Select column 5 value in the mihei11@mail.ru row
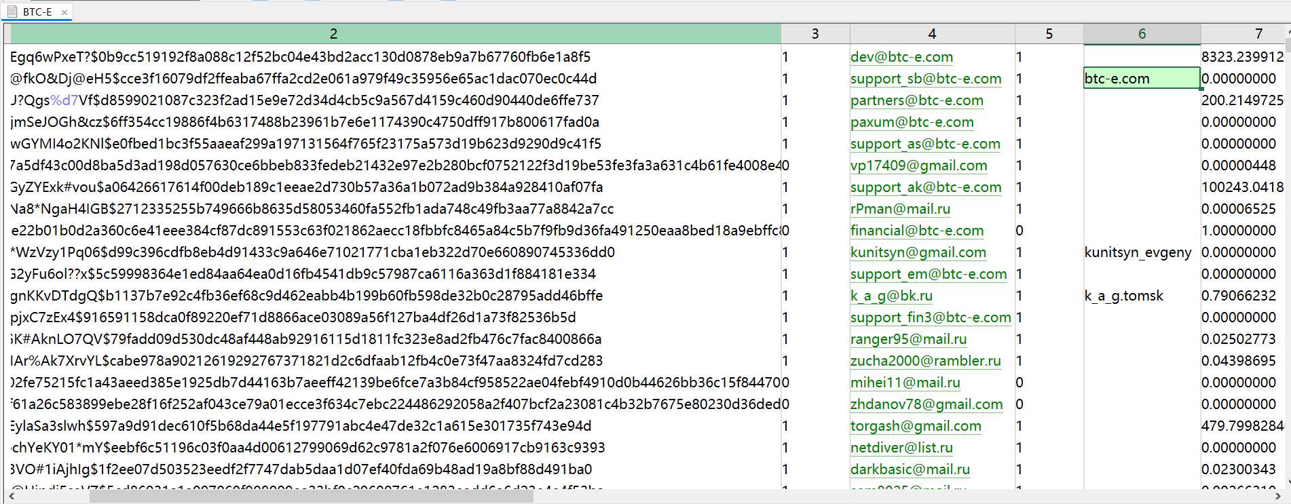The height and width of the screenshot is (504, 1291). point(1049,383)
